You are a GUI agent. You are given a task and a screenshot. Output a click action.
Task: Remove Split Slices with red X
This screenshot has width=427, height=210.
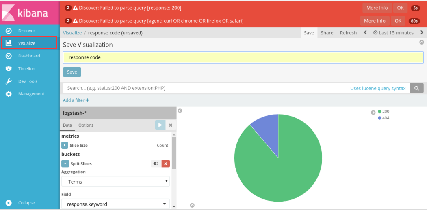[166, 163]
